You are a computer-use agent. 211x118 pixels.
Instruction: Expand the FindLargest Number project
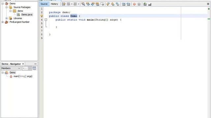[3, 22]
